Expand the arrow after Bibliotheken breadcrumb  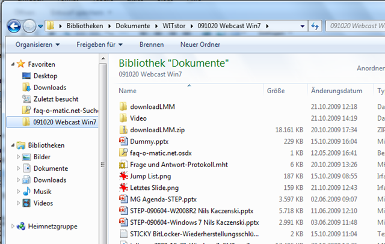point(109,26)
